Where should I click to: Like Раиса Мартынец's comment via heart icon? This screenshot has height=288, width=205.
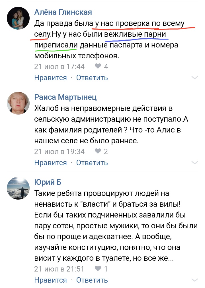coord(98,151)
